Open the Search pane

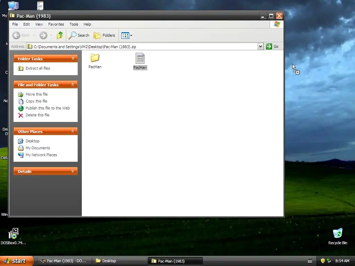[x=79, y=35]
